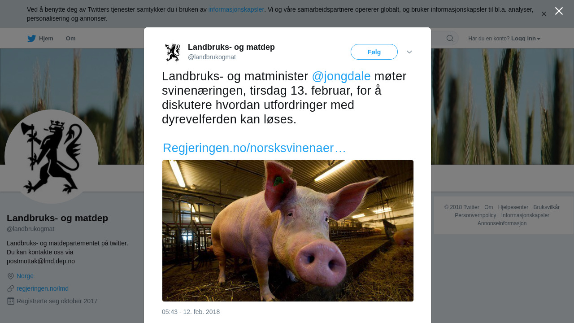The image size is (574, 323).
Task: Click the search magnifier icon
Action: tap(450, 38)
